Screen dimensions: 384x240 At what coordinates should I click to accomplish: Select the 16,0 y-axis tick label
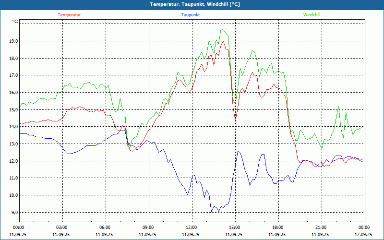[x=13, y=93]
